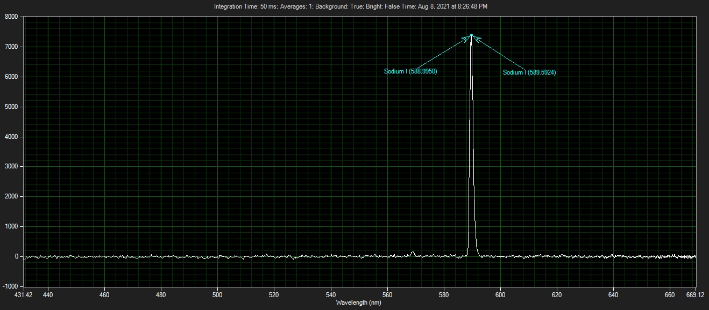Click the 500 tick label on the wavelength axis

click(217, 294)
